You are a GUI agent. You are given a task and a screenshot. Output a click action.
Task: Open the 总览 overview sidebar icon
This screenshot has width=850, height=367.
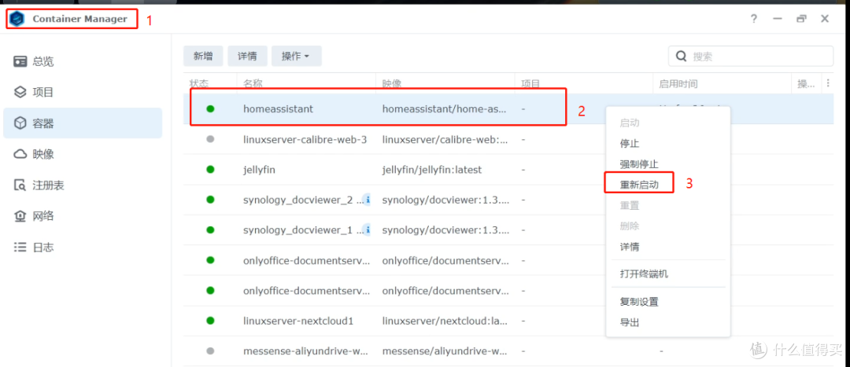point(20,61)
